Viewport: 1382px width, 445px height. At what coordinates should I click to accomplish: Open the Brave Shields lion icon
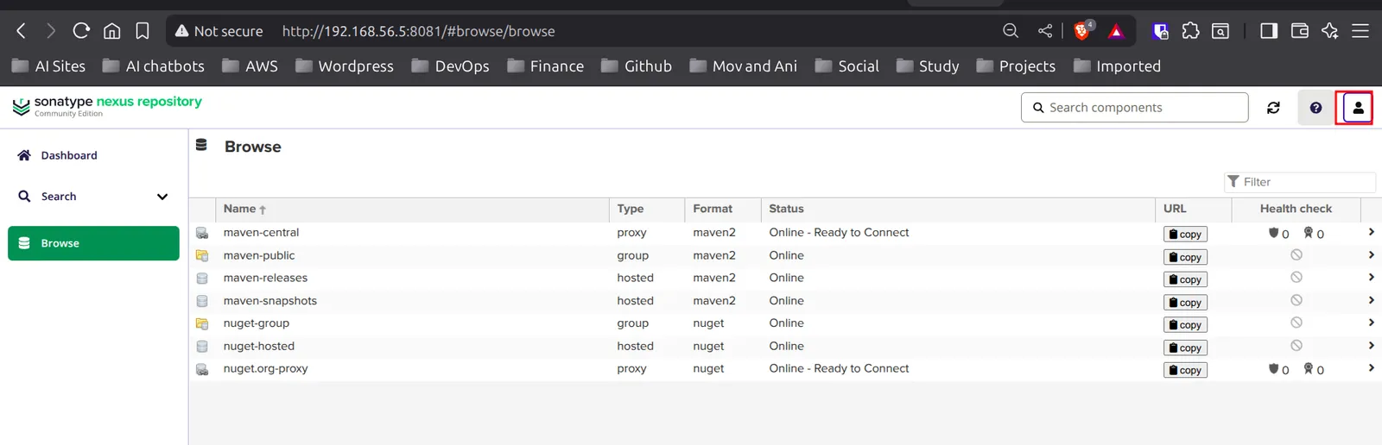[x=1082, y=31]
